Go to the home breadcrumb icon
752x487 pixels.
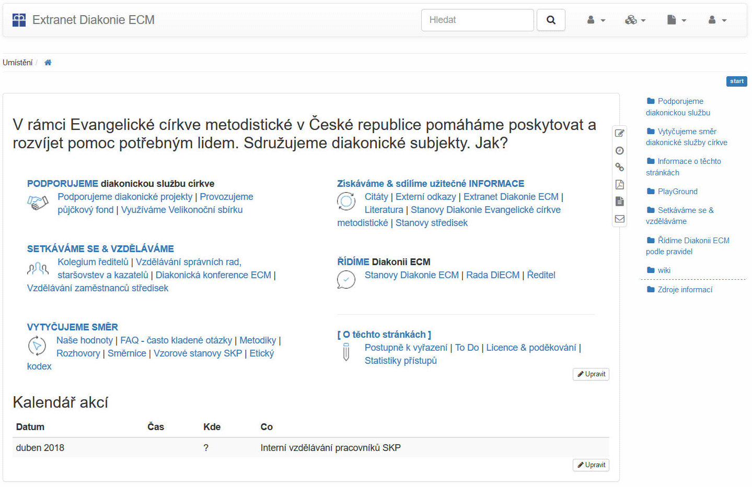point(48,63)
